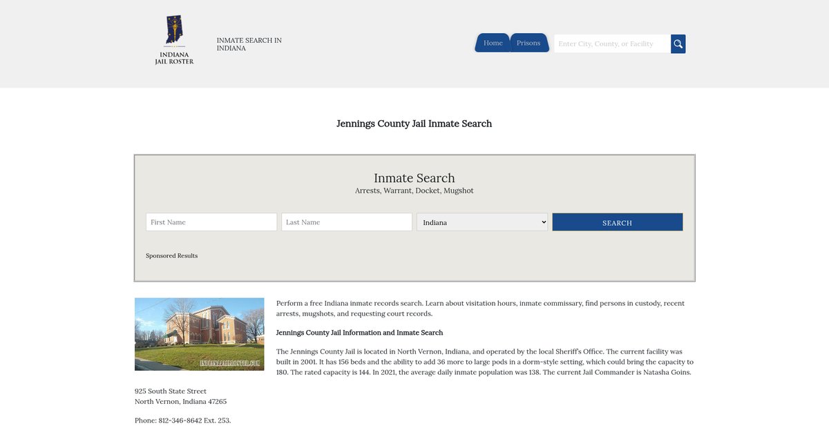
Task: Click the magnifying glass search icon
Action: (678, 44)
